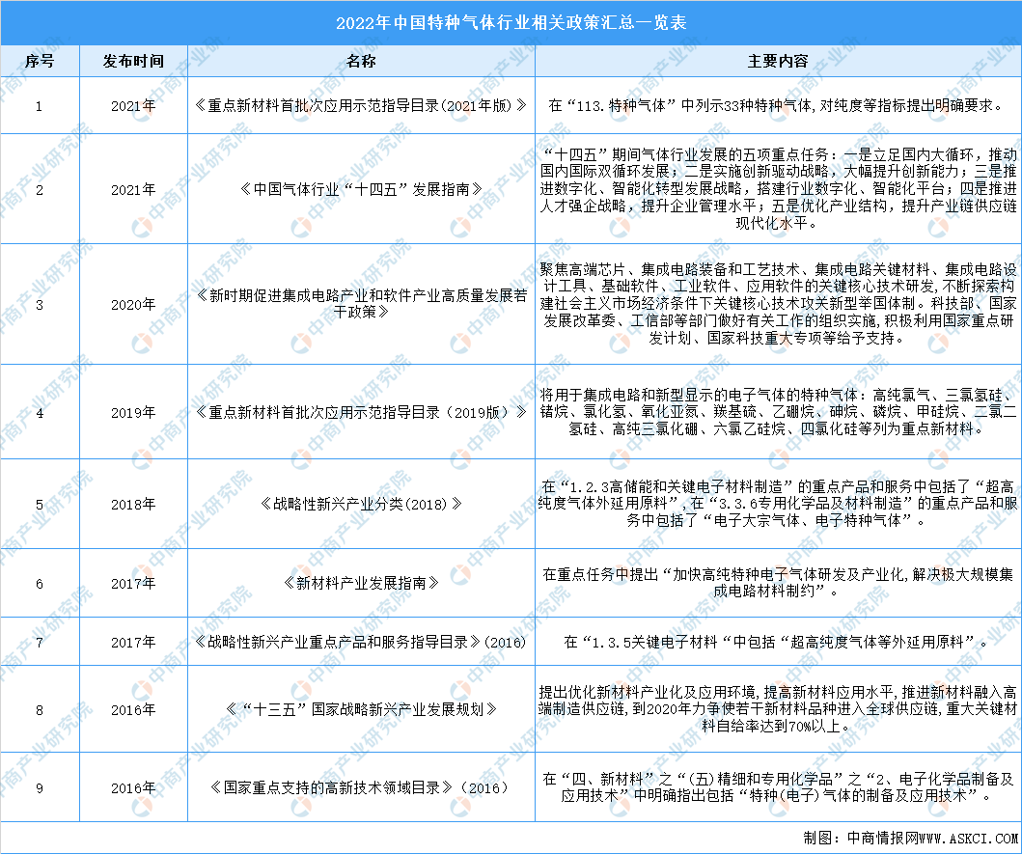Click policy name 《中国气体行业"十四五"发展指南》
This screenshot has height=854, width=1022.
(x=361, y=189)
